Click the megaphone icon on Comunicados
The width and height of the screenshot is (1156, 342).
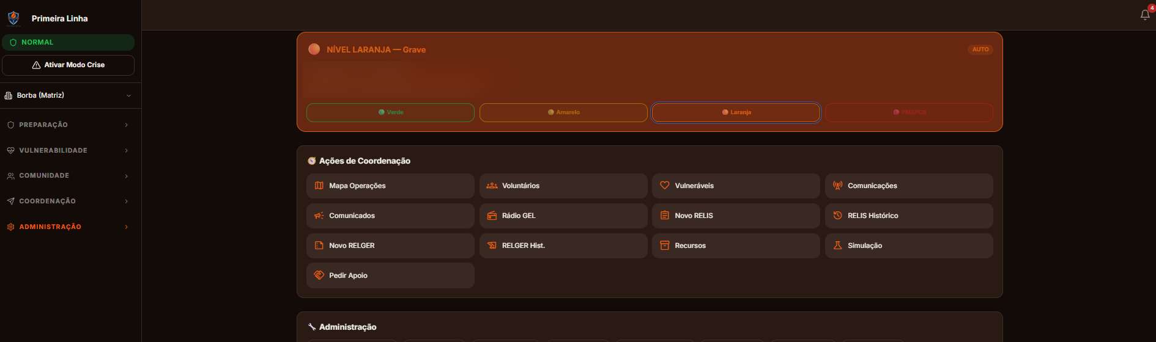[319, 216]
